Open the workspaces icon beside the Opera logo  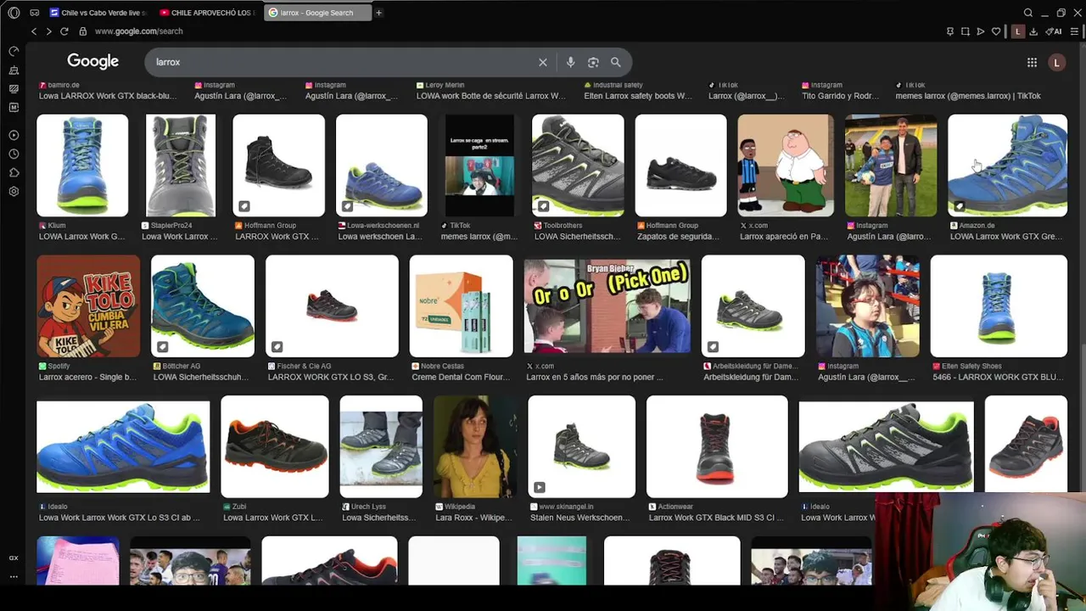coord(35,13)
